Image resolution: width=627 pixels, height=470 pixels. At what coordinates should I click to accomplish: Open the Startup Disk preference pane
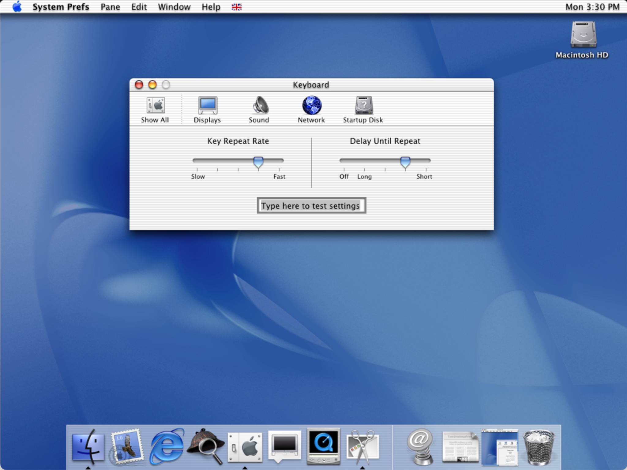pyautogui.click(x=363, y=110)
